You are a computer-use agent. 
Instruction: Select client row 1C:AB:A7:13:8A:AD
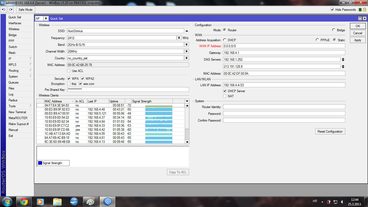(x=111, y=134)
